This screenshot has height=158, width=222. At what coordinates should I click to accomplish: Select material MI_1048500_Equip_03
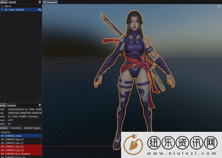tap(21, 157)
